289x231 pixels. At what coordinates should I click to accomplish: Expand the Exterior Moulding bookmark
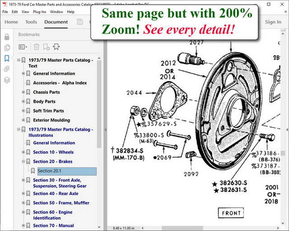[x=23, y=120]
